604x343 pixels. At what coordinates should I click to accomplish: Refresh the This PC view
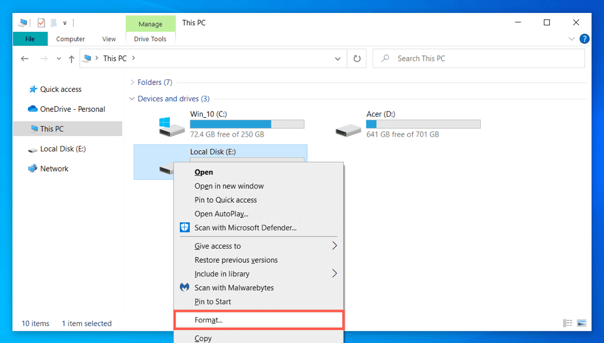tap(357, 58)
